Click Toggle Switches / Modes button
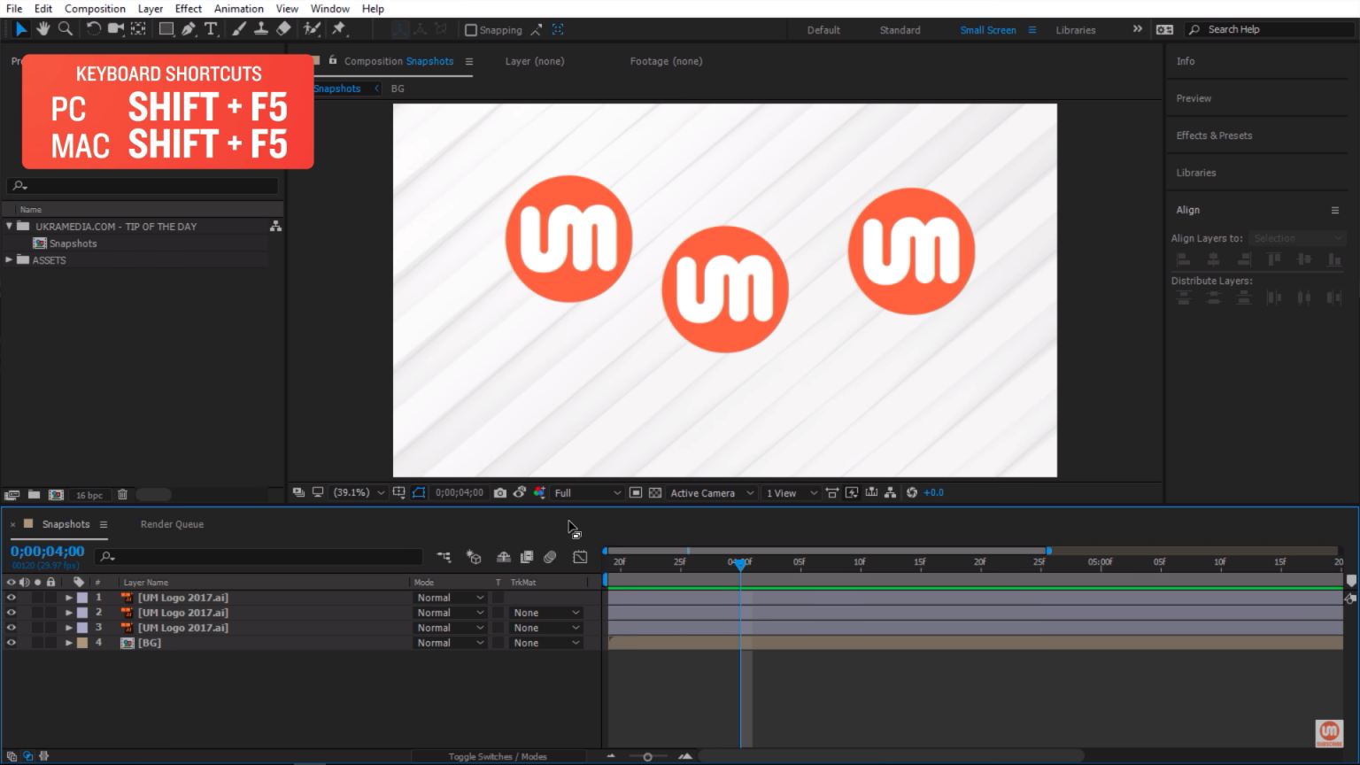The image size is (1360, 765). coord(497,756)
